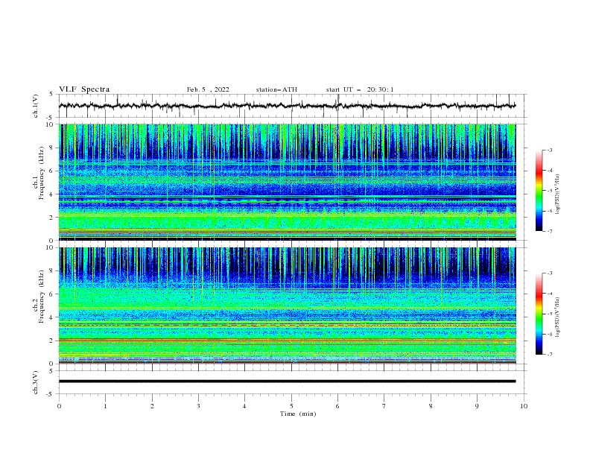Viewport: 590px width, 456px height.
Task: Click the "-7" tick on ch.1 colorbar
Action: pyautogui.click(x=549, y=231)
